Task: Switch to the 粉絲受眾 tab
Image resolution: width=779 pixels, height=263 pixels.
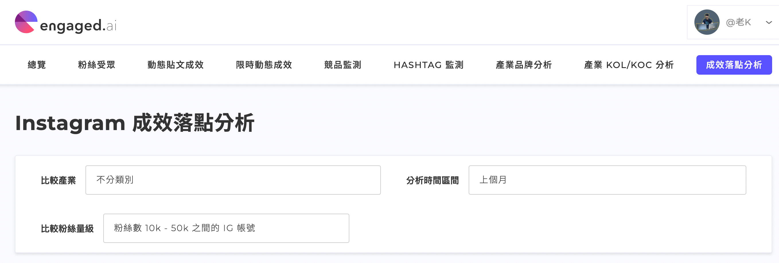Action: point(96,65)
